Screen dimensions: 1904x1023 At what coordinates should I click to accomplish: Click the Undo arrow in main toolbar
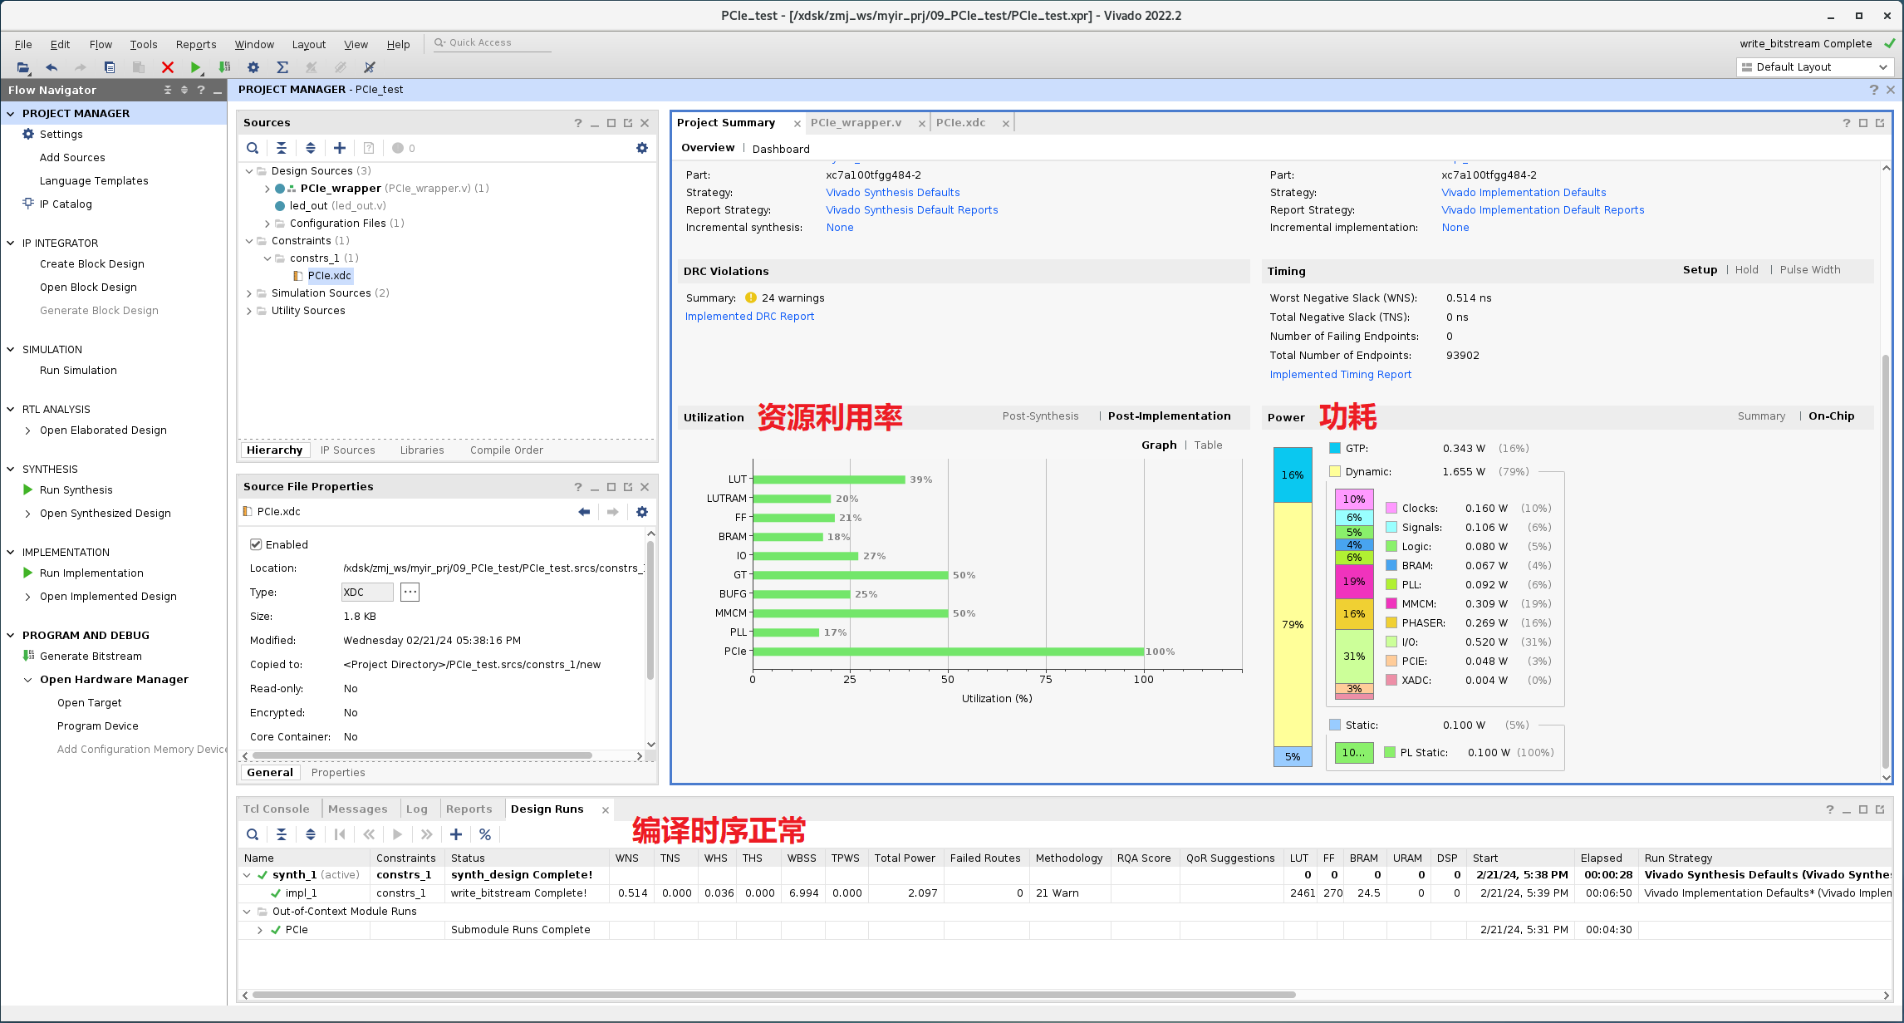(52, 67)
